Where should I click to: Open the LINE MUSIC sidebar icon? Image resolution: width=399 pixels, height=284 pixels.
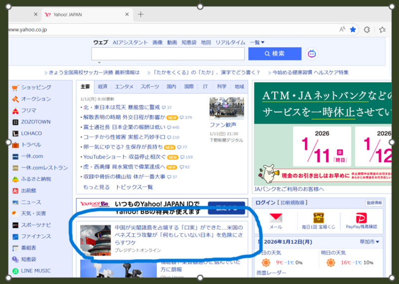tap(15, 271)
